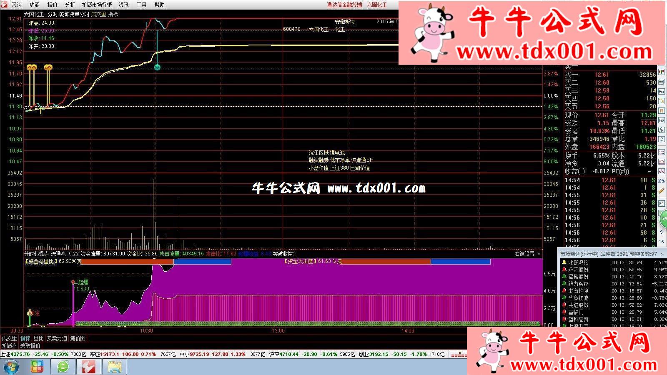Click the quote list icon in right toolbar
667x375 pixels.
662,82
